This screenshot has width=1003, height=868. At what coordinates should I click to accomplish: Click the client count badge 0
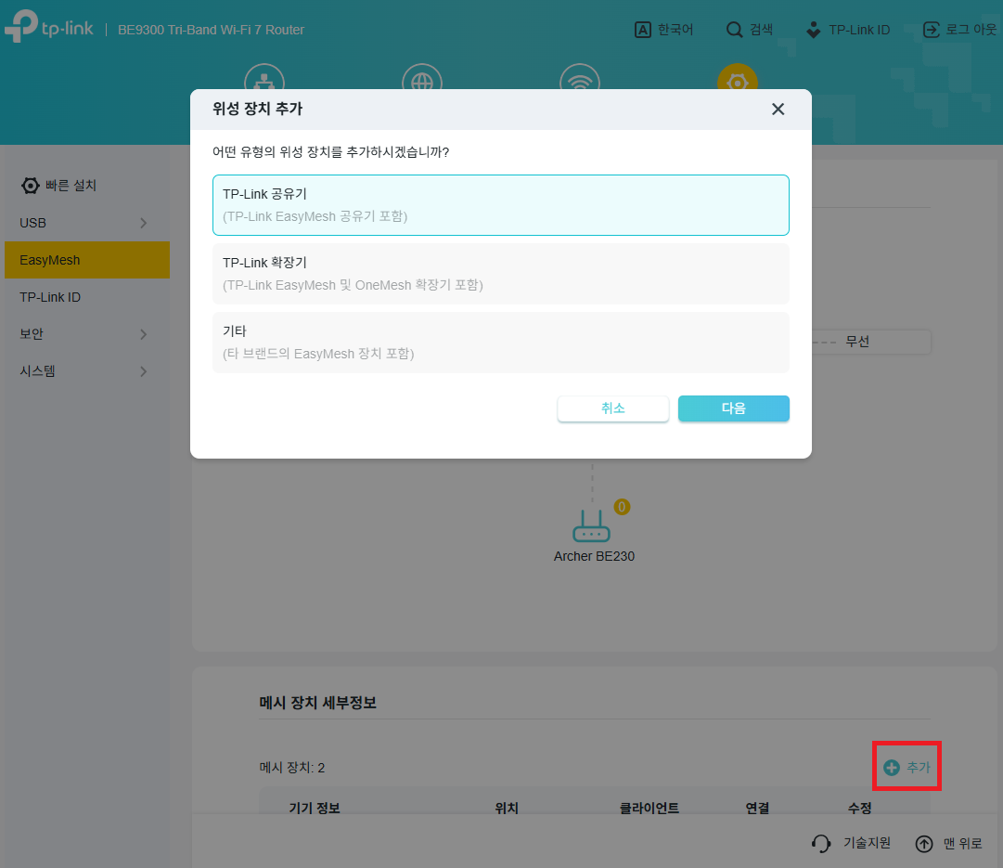622,507
